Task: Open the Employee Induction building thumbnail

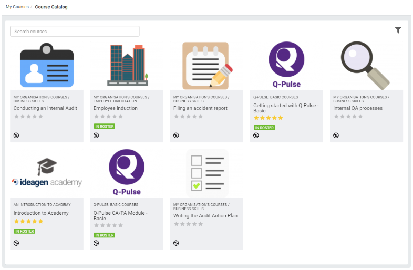Action: [x=128, y=65]
